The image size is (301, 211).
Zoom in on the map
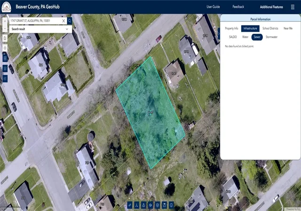click(5, 21)
